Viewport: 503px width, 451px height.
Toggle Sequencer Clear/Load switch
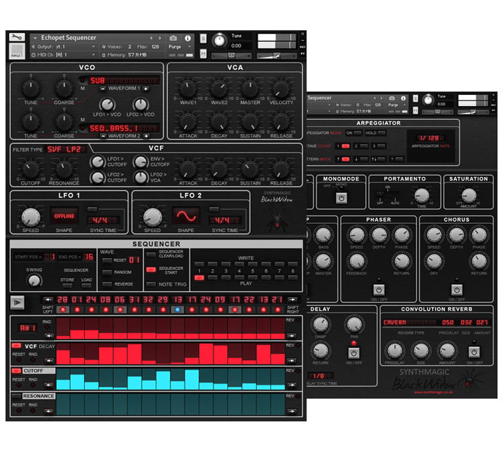(x=151, y=255)
